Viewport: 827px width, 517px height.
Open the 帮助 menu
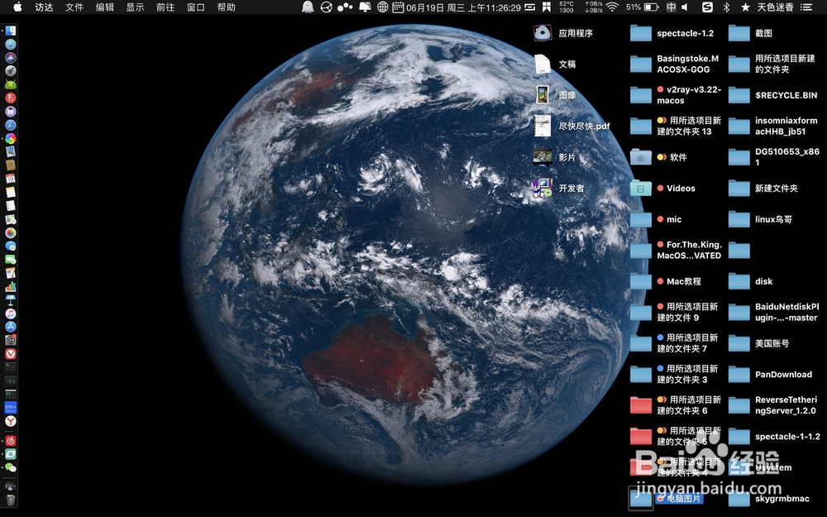point(227,7)
